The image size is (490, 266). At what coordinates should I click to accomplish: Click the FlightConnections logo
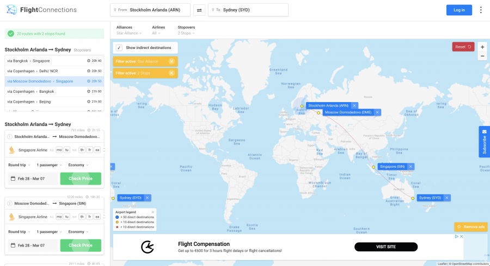[x=41, y=10]
